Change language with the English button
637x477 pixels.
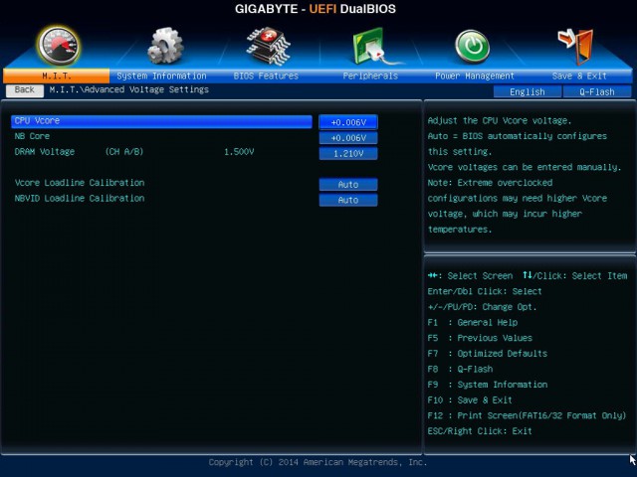pos(528,92)
